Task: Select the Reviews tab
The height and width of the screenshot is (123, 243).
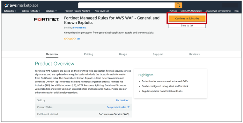Action: tap(194, 54)
